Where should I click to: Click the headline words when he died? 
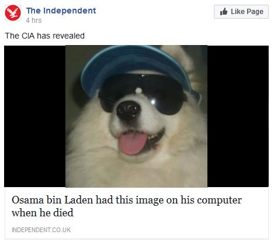pyautogui.click(x=43, y=212)
